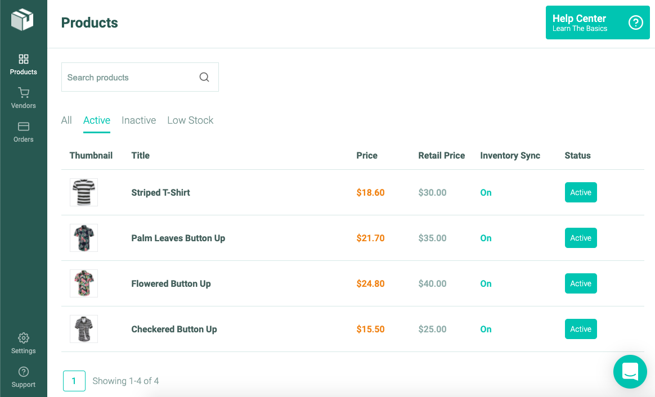Image resolution: width=655 pixels, height=397 pixels.
Task: Click the Support question mark icon
Action: [23, 372]
